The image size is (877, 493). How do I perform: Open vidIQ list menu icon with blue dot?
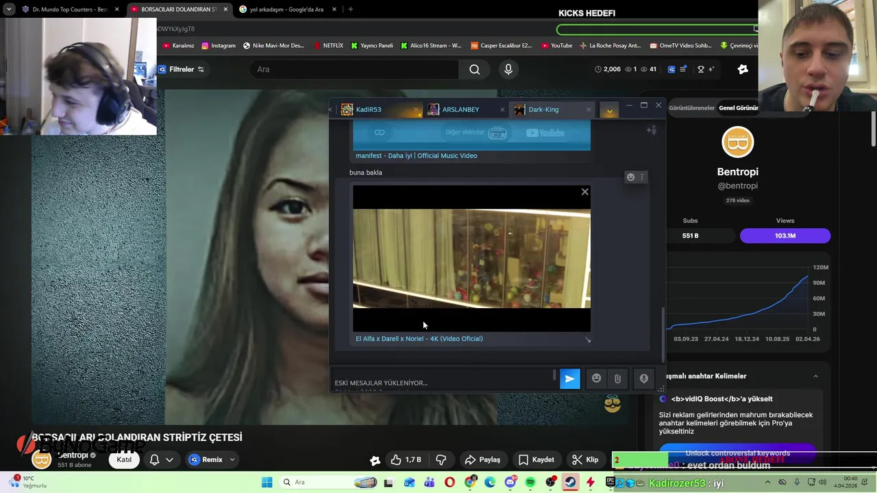[x=684, y=69]
